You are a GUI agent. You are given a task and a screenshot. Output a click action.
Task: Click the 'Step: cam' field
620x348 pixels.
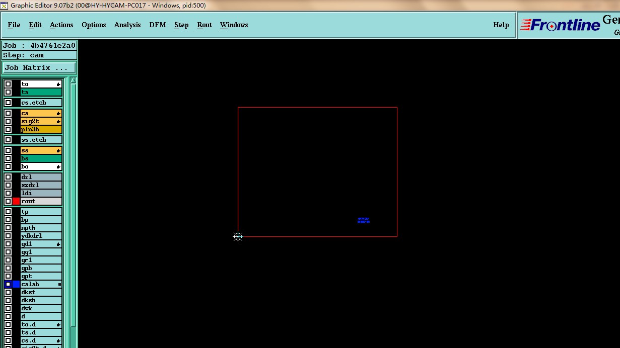pos(39,55)
